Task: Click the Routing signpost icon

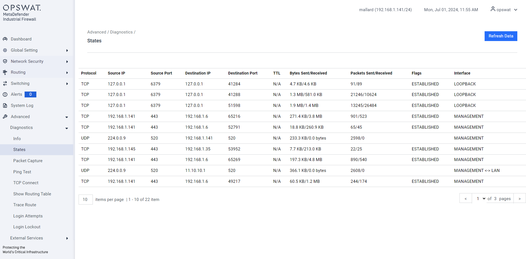Action: 5,72
